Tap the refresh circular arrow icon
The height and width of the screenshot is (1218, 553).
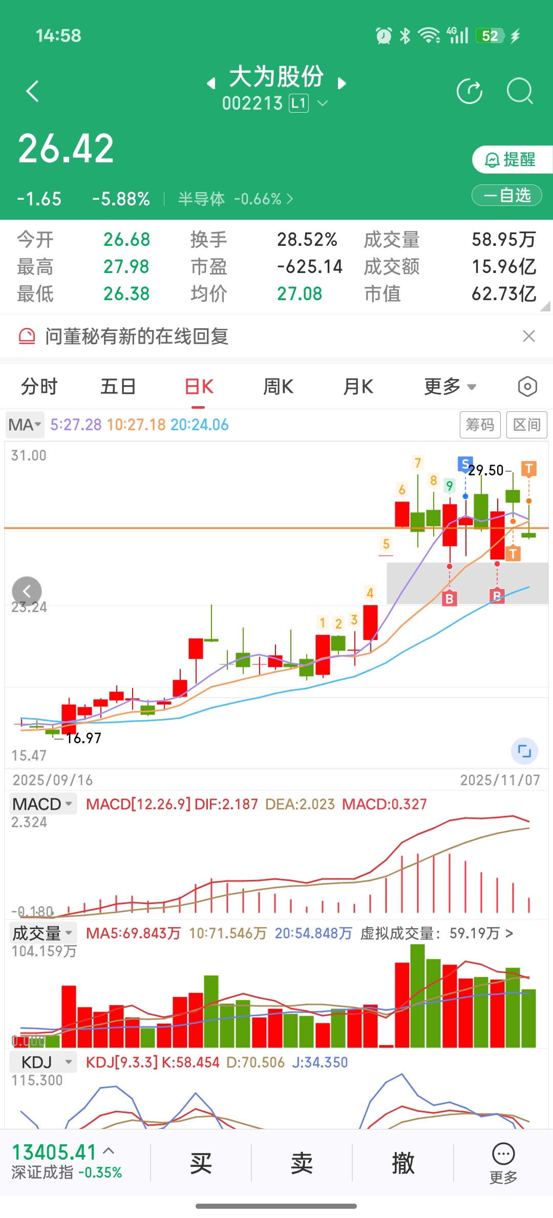coord(470,91)
